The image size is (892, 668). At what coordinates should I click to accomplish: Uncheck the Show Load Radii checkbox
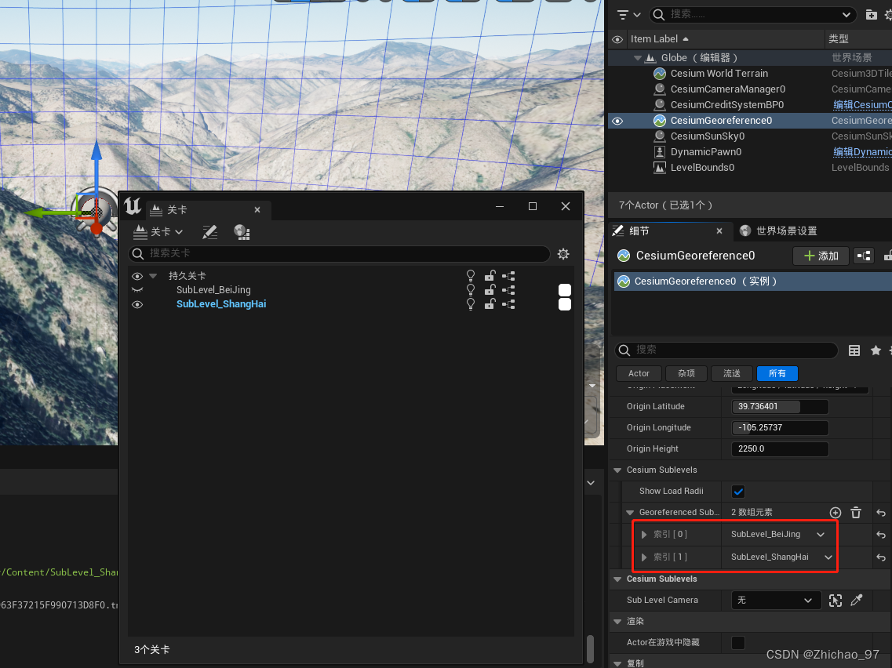click(737, 491)
